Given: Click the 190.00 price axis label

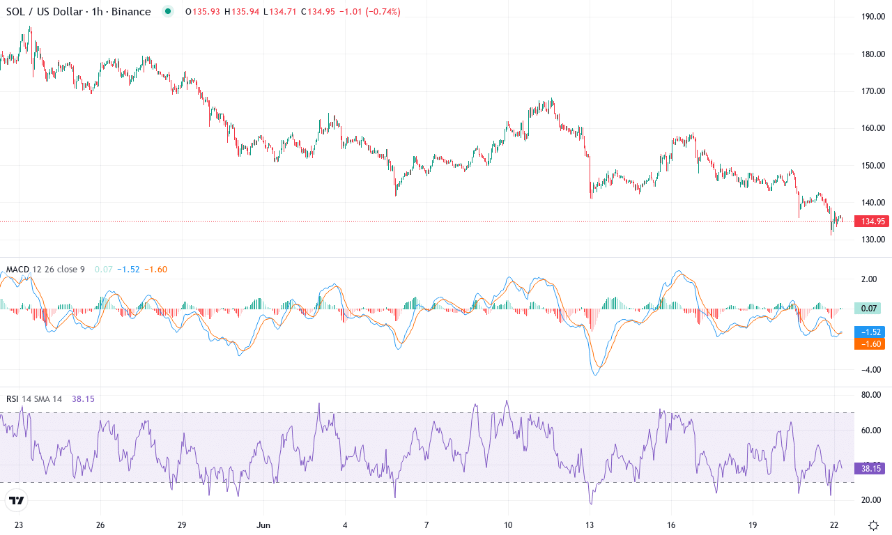Looking at the screenshot, I should pyautogui.click(x=874, y=17).
